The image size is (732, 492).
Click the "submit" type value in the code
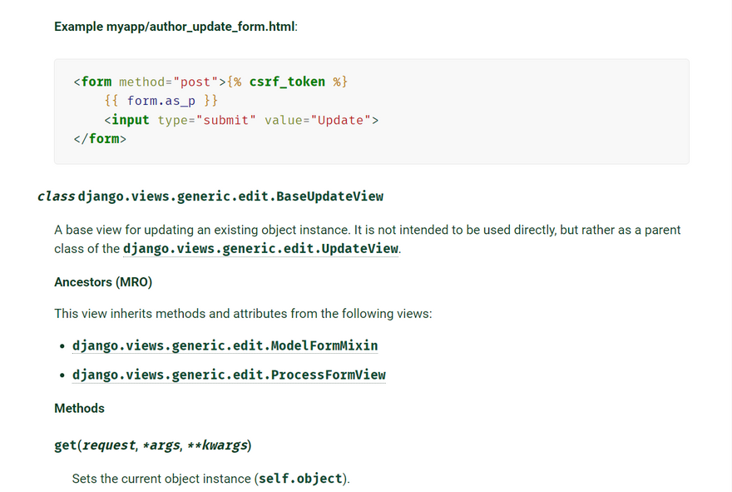click(225, 120)
